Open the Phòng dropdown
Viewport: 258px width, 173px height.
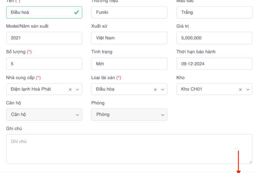tap(129, 115)
